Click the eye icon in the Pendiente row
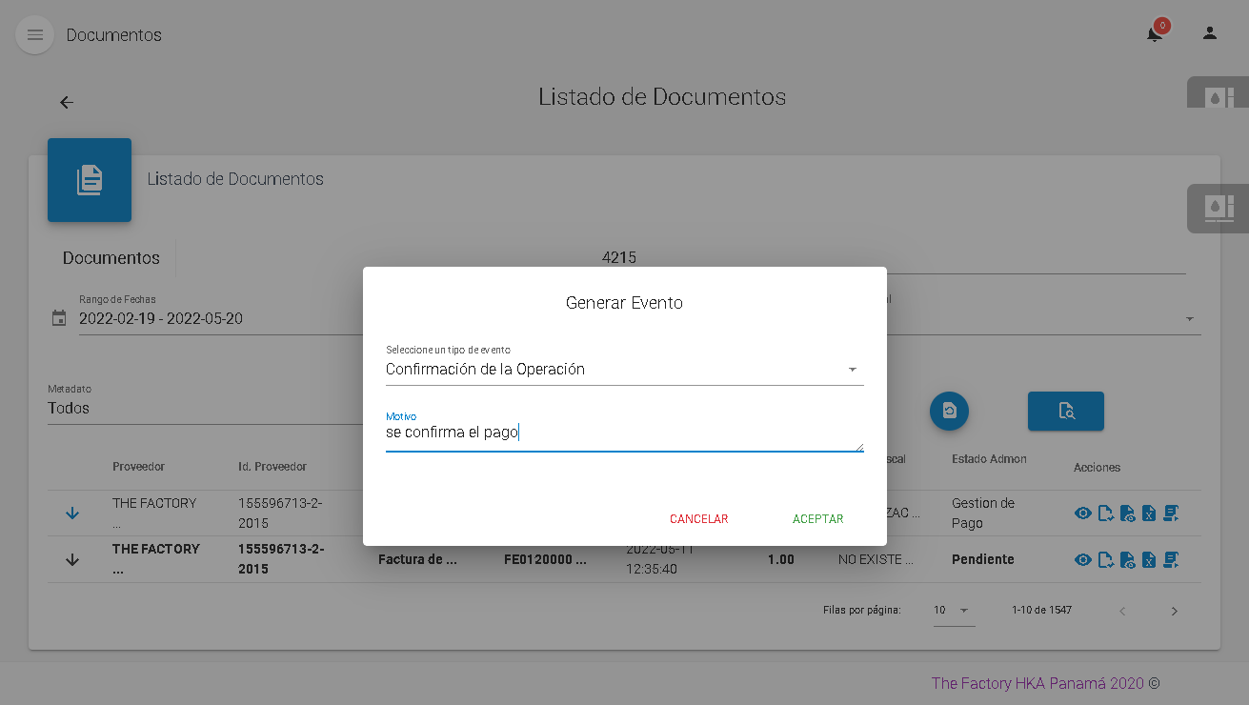This screenshot has width=1249, height=705. [x=1083, y=560]
